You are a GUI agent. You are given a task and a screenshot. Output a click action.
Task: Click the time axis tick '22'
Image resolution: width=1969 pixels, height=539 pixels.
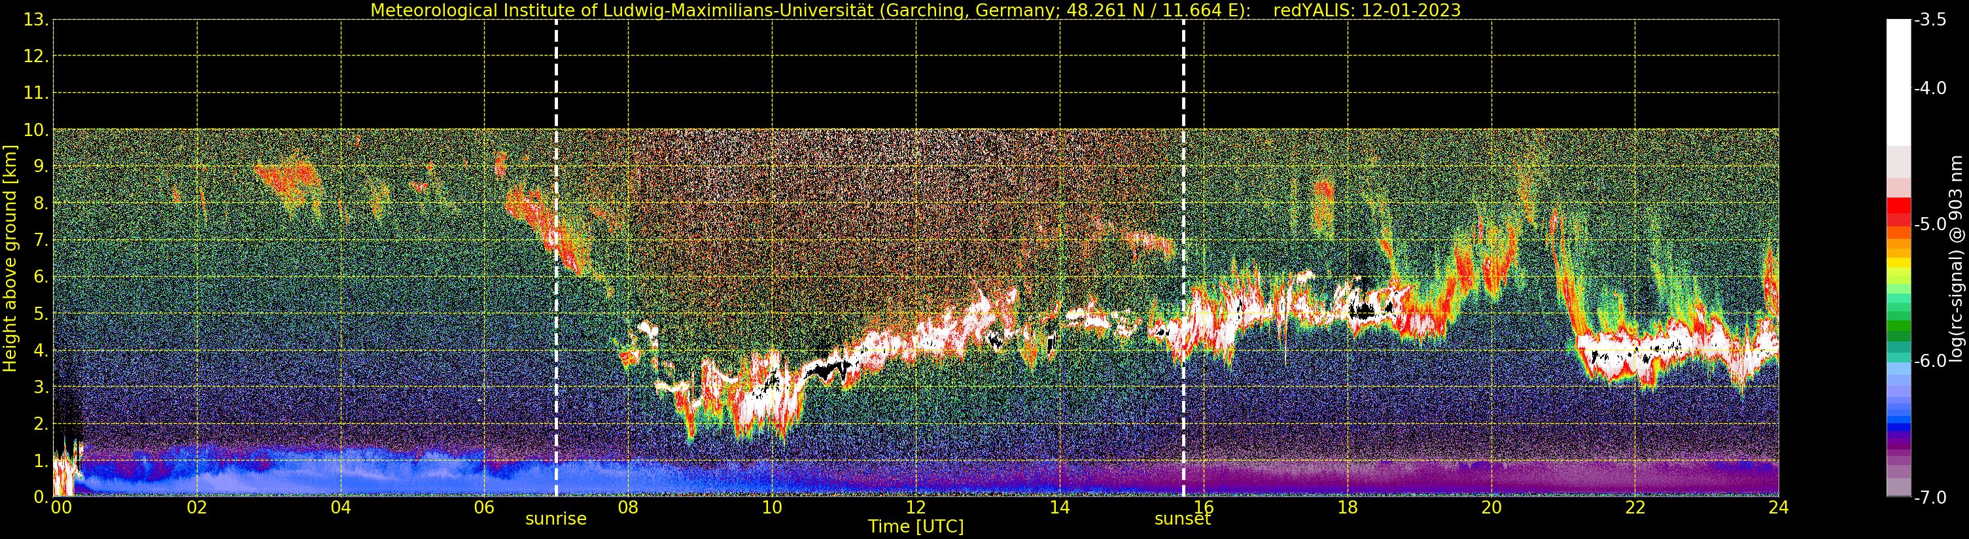coord(1635,508)
